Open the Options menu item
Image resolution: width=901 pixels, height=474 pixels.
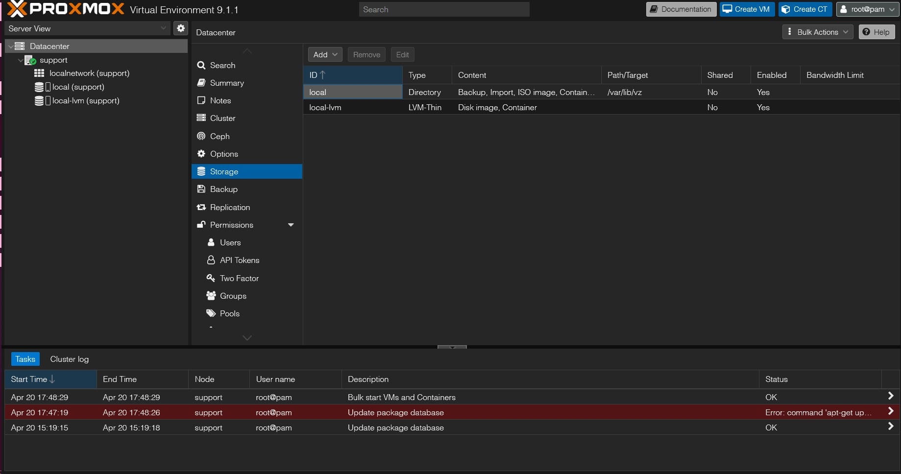coord(224,154)
